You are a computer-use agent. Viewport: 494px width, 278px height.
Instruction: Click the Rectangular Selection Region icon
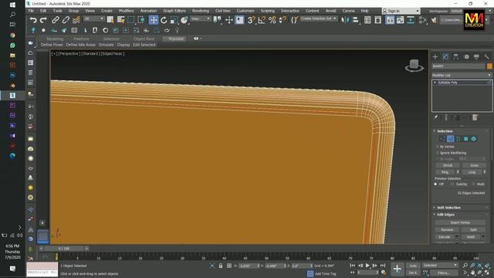(130, 20)
